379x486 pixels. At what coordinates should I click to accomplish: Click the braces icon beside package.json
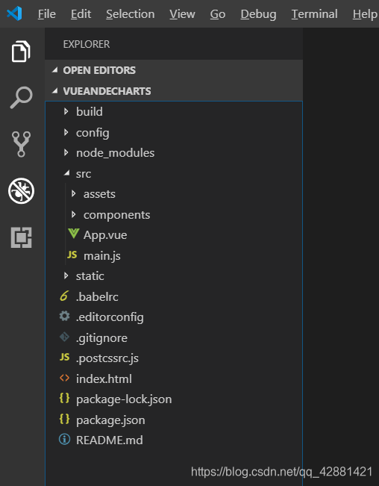pyautogui.click(x=64, y=419)
